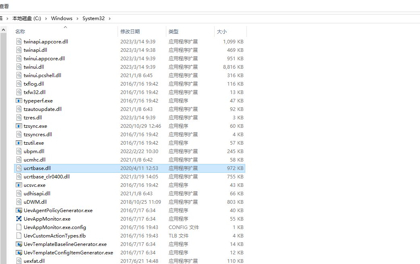The image size is (420, 264).
Task: Select the tzsync.exe application icon
Action: 19,126
